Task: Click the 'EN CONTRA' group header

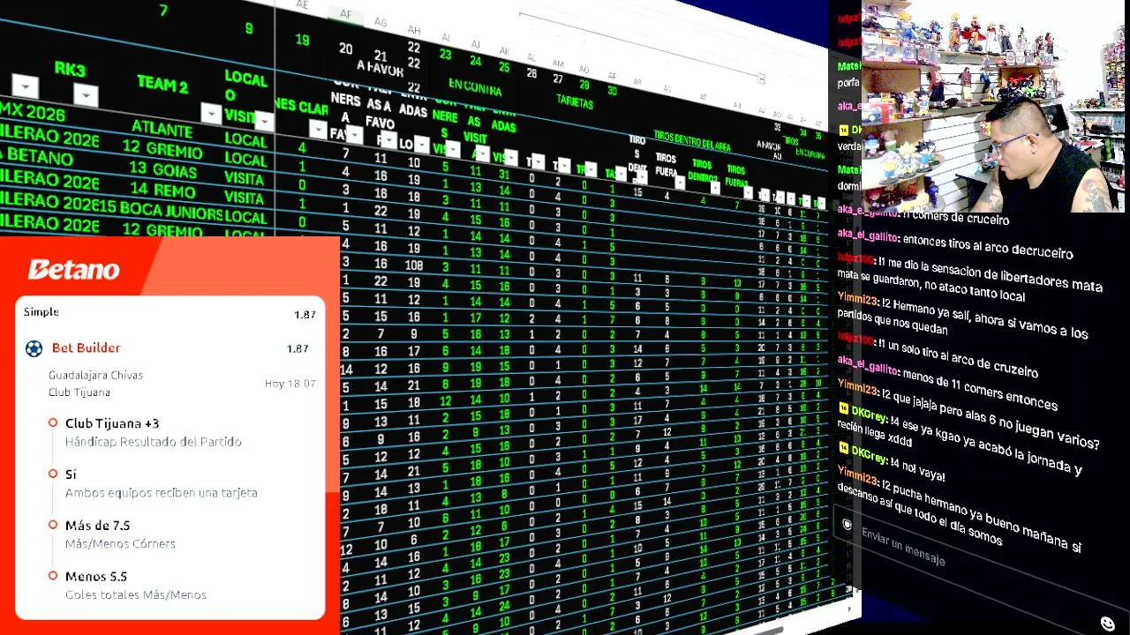Action: [x=475, y=86]
